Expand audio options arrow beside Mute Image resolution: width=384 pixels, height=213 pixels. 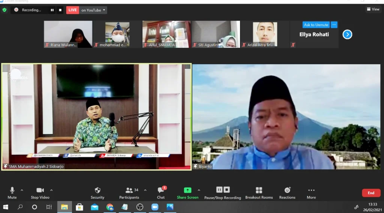pyautogui.click(x=22, y=190)
